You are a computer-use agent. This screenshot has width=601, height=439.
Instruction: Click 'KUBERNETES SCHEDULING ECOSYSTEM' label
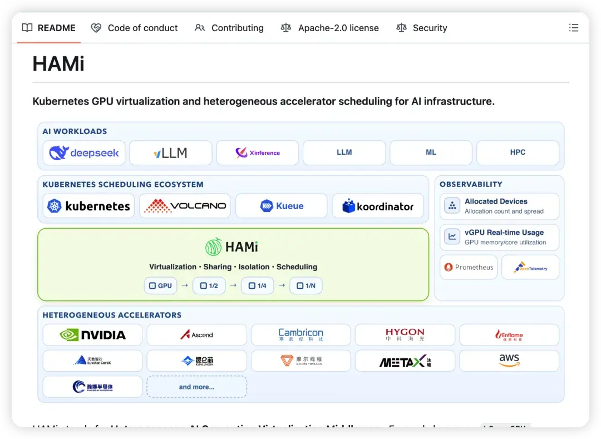pos(123,185)
